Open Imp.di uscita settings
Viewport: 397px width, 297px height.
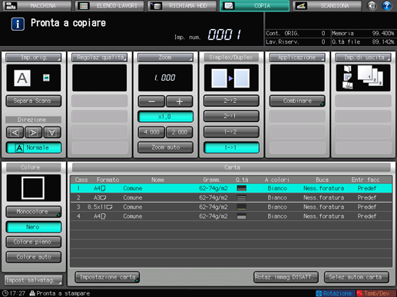click(363, 58)
